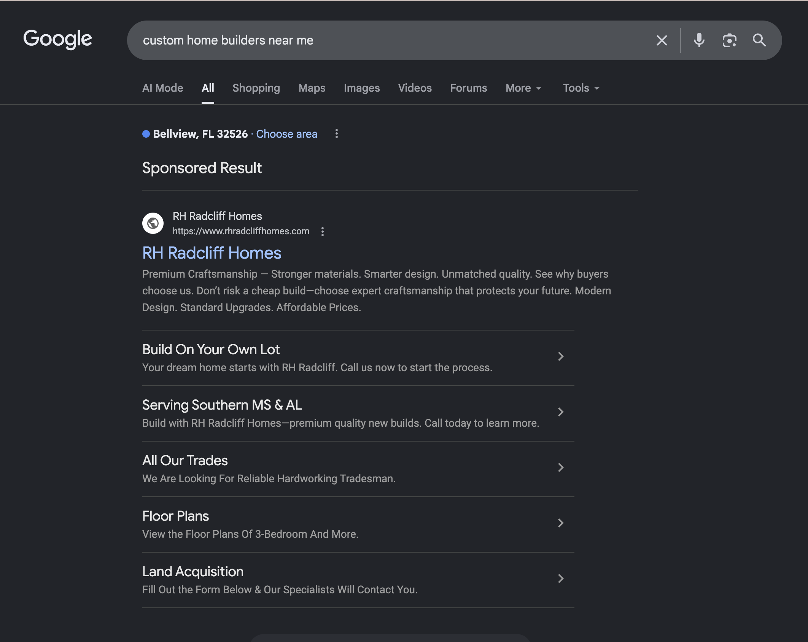This screenshot has height=642, width=808.
Task: Click the Premium Craftsmanship ad description text
Action: pyautogui.click(x=377, y=291)
